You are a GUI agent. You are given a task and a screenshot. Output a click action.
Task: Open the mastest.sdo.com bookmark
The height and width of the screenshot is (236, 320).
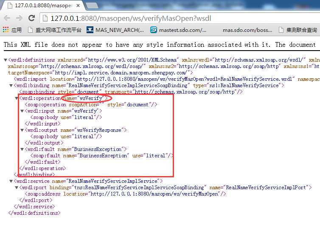point(178,30)
